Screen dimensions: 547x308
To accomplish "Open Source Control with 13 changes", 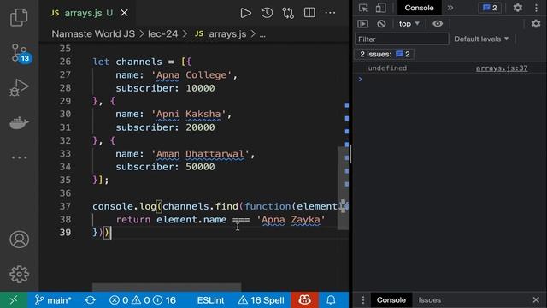I will click(21, 53).
